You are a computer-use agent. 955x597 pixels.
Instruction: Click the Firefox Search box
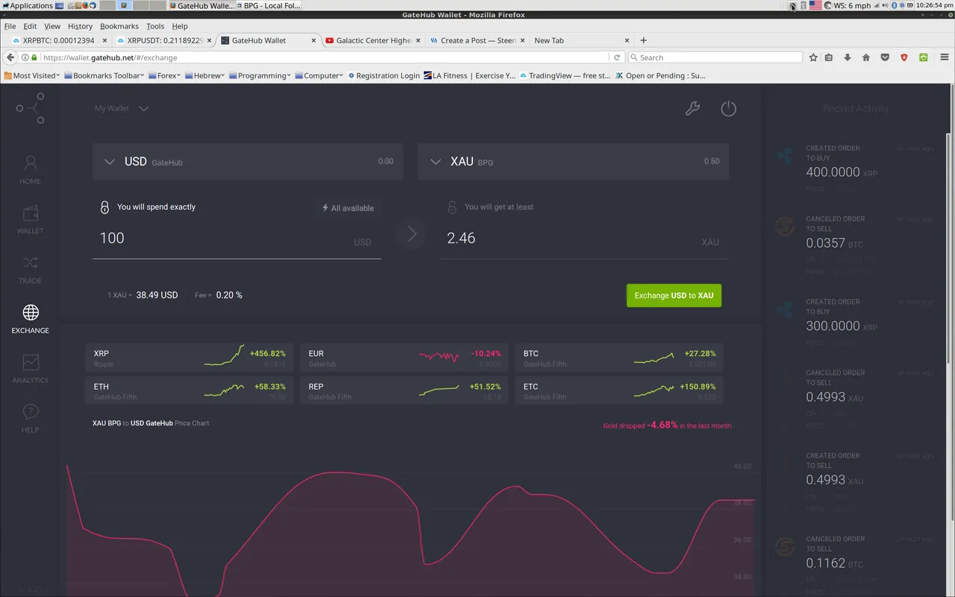[715, 57]
